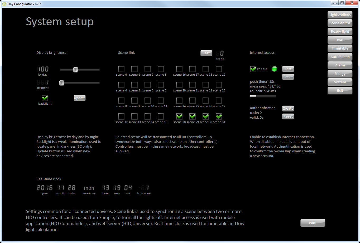Open the Timetable section
This screenshot has width=360, height=243.
pos(340,48)
